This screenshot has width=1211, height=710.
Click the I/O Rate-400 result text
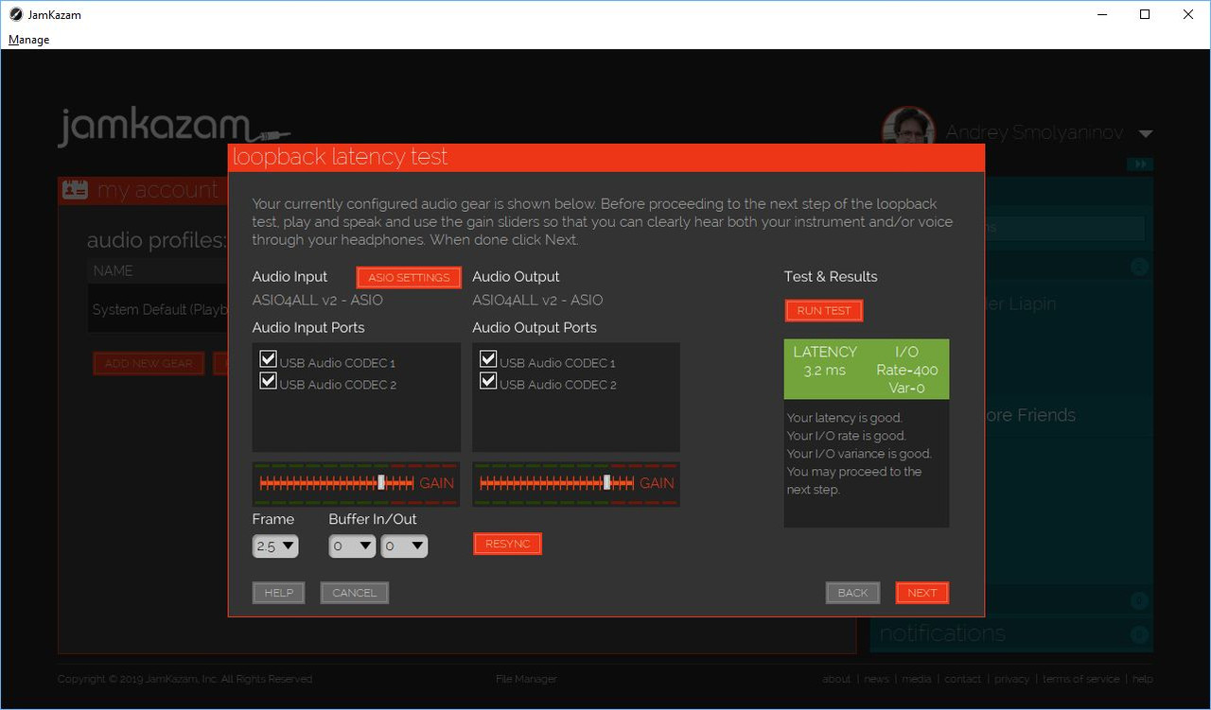906,370
